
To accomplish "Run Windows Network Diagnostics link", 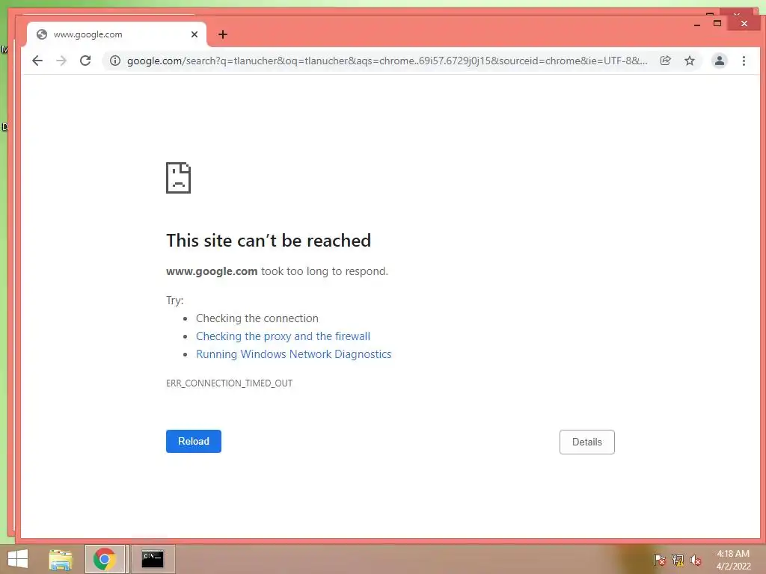I will pos(293,354).
